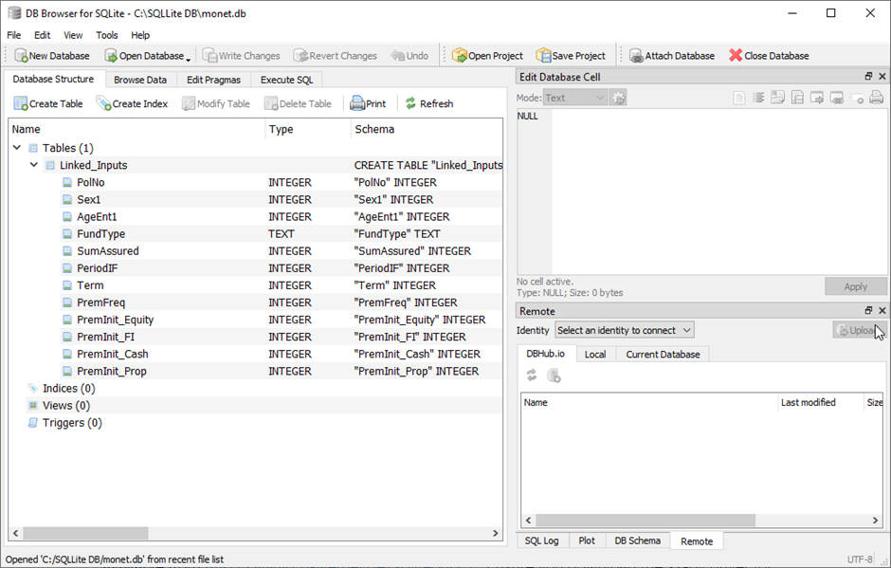This screenshot has width=891, height=568.
Task: Refresh the database structure view
Action: point(428,104)
